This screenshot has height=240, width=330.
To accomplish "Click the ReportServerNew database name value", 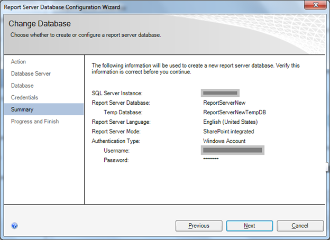I will (224, 103).
